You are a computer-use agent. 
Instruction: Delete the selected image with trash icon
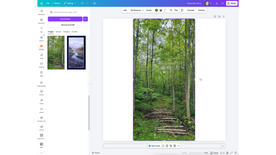click(x=175, y=146)
